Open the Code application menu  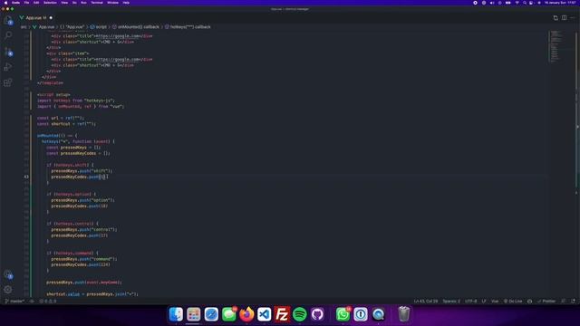tap(16, 3)
